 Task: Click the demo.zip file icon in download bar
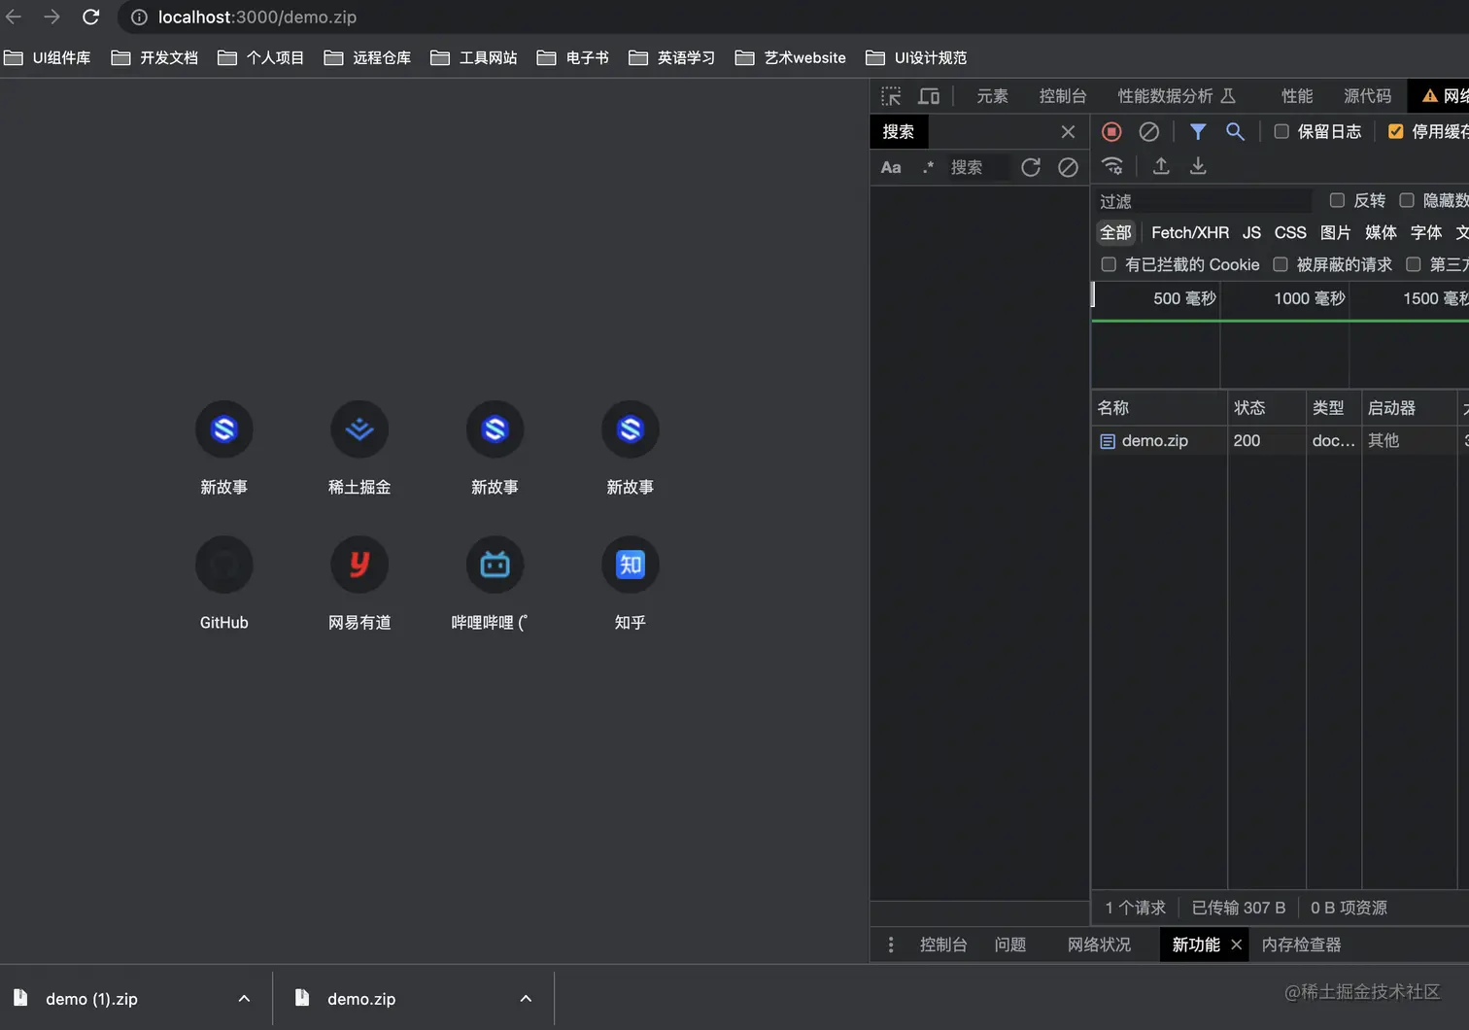pyautogui.click(x=302, y=998)
